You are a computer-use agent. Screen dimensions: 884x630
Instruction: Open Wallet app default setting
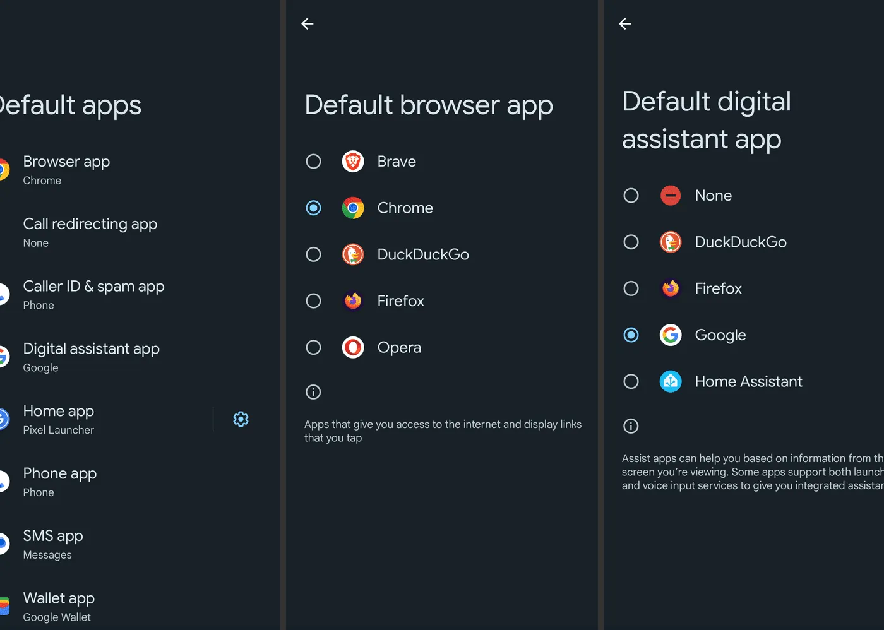point(59,607)
